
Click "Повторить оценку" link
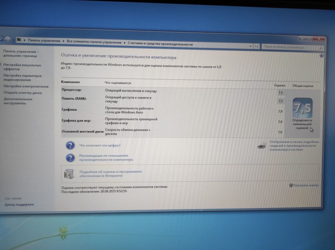click(306, 185)
